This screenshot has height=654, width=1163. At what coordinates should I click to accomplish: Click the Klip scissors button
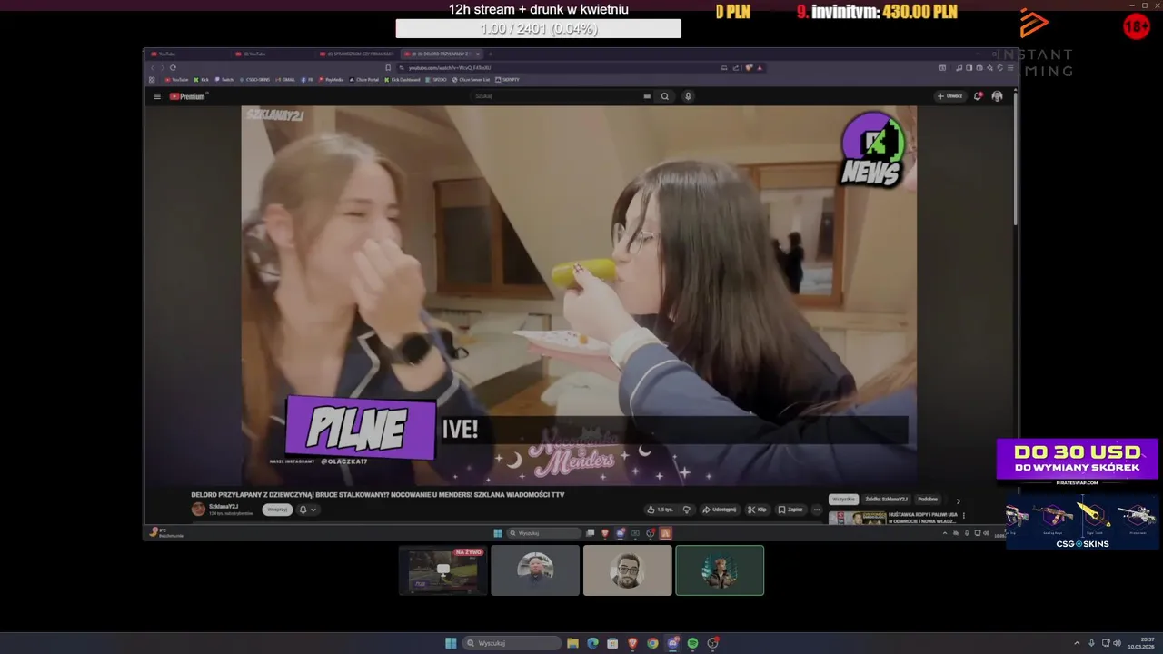(757, 510)
